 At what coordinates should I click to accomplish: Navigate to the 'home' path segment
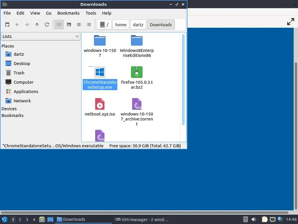(x=121, y=24)
